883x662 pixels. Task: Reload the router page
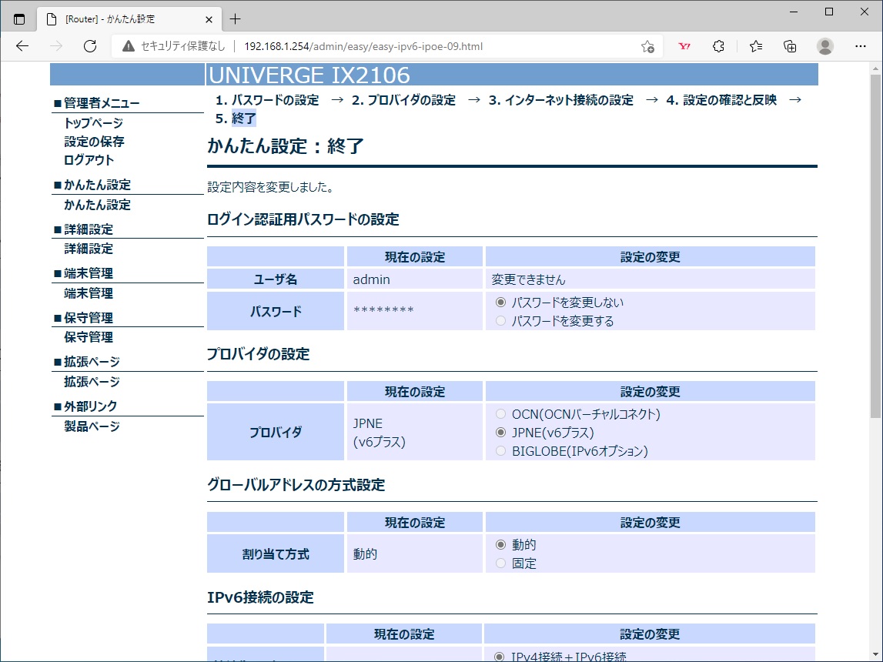click(90, 46)
